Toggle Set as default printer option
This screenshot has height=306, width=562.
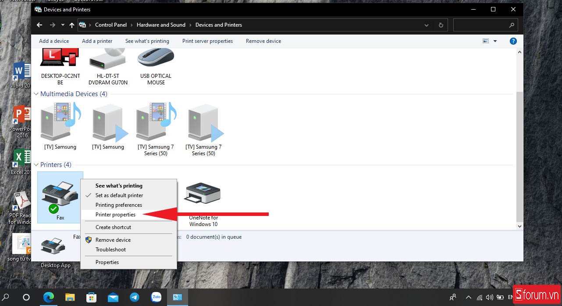click(x=119, y=195)
